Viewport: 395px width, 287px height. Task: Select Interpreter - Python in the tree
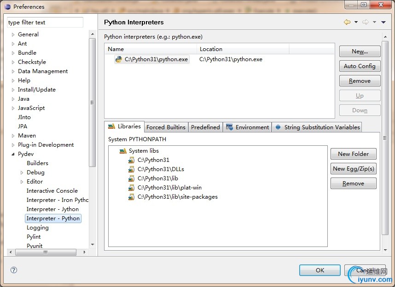pos(53,218)
